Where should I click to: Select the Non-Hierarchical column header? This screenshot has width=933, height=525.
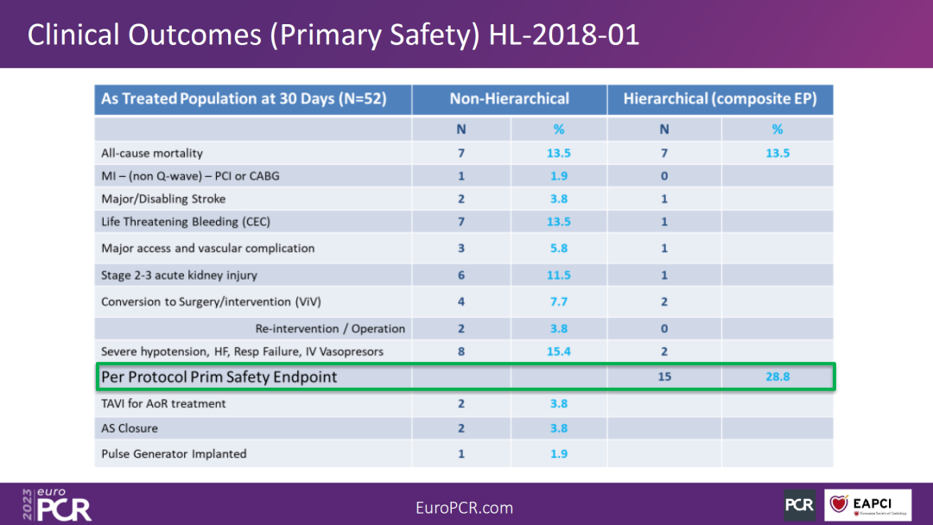click(510, 99)
